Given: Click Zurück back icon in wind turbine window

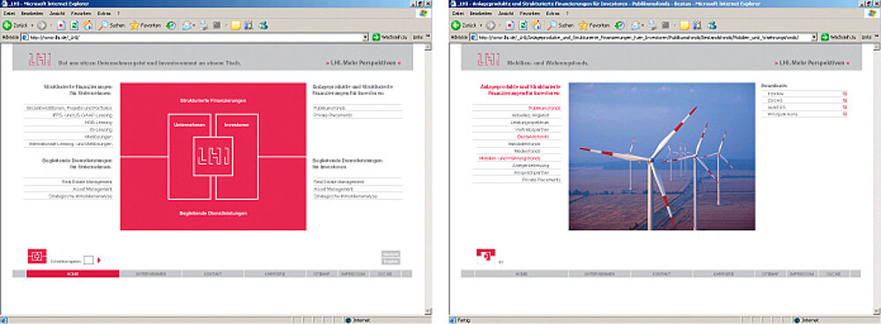Looking at the screenshot, I should [456, 26].
